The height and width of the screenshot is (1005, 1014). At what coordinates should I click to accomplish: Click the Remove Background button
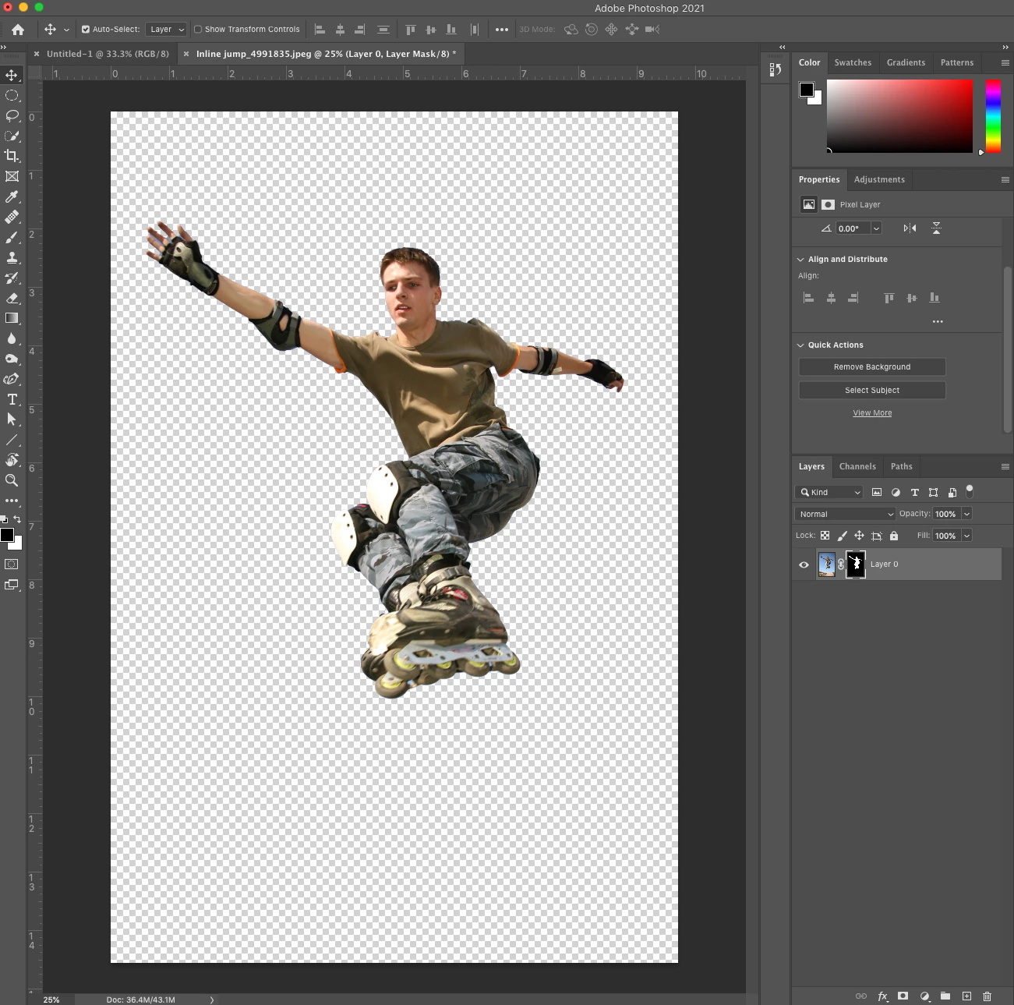coord(871,366)
